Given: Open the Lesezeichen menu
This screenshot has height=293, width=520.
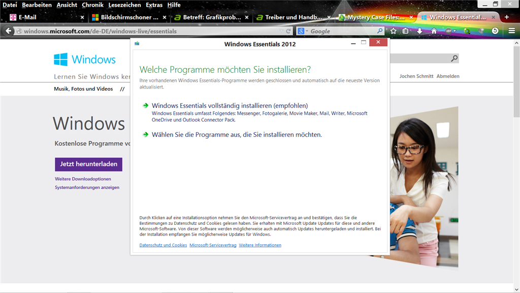Looking at the screenshot, I should tap(124, 5).
